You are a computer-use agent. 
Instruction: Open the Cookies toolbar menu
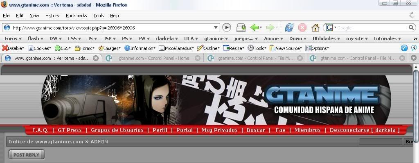40,48
